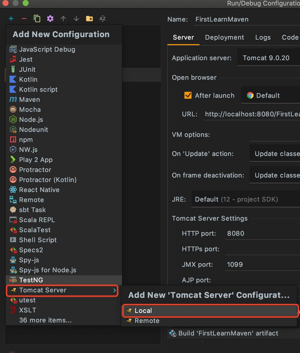Choose Maven in the configuration list
The width and height of the screenshot is (300, 353).
point(64,99)
